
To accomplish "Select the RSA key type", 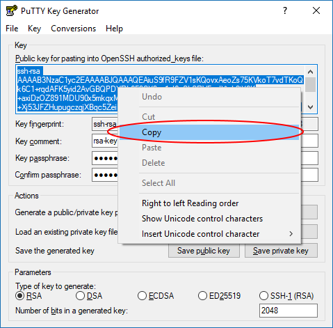I will 19,296.
